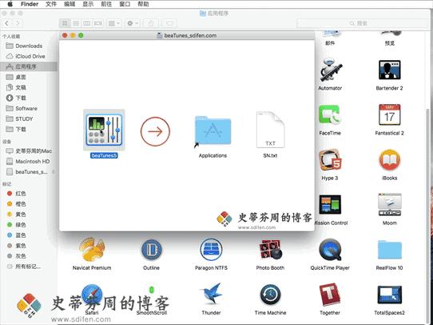The height and width of the screenshot is (325, 433).
Task: Switch Finder to column view
Action: [x=87, y=23]
